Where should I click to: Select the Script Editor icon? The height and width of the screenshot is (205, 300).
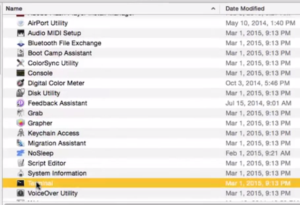point(21,163)
